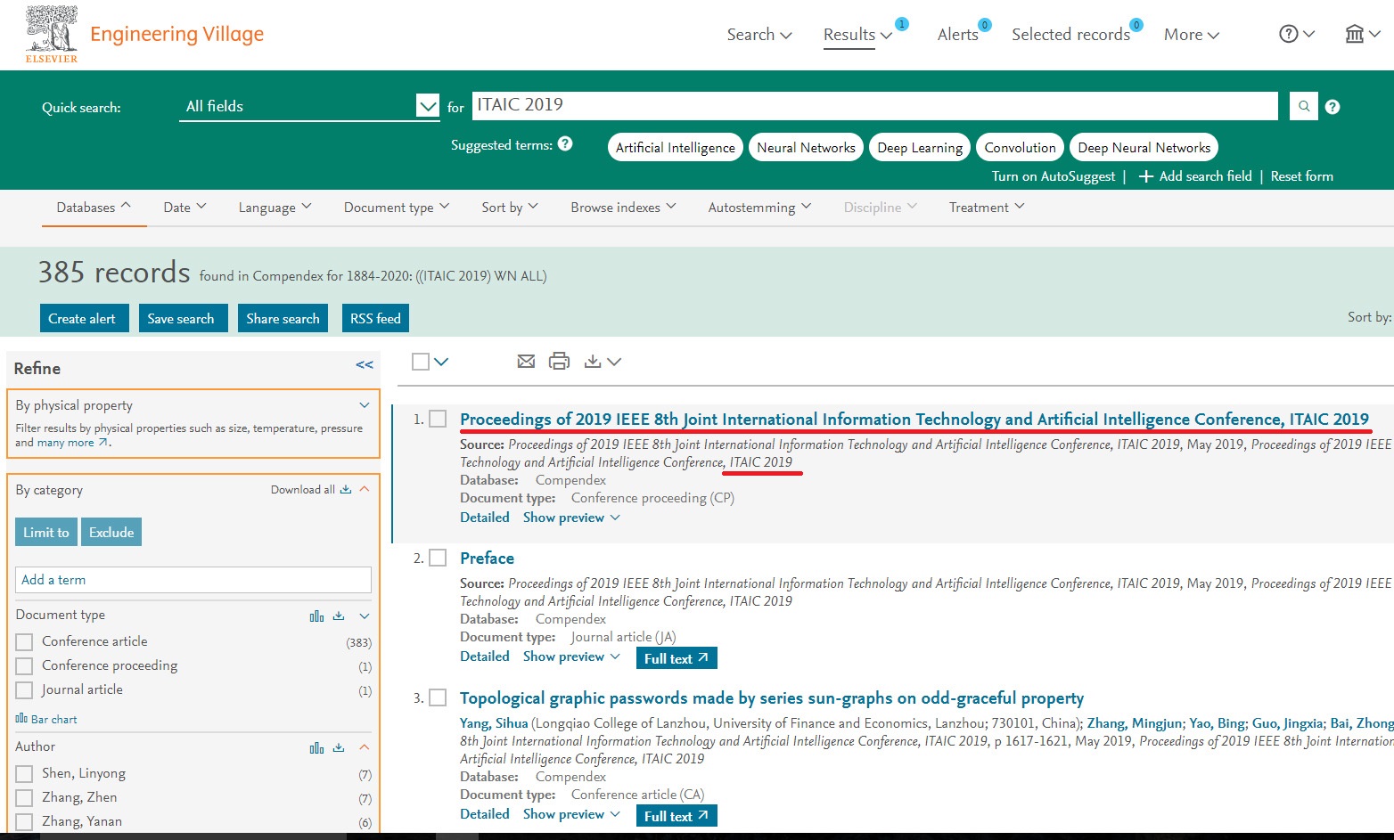The image size is (1394, 840).
Task: Collapse the By category section chevron
Action: (365, 489)
